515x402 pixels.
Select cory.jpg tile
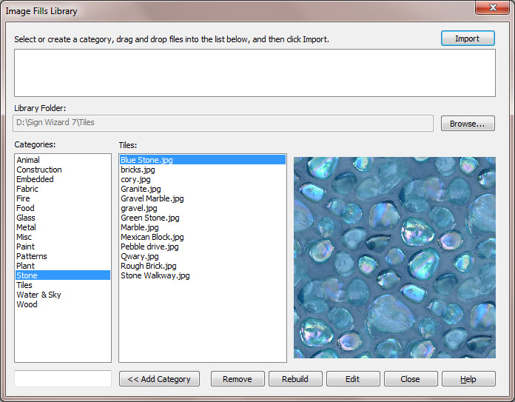(x=203, y=179)
